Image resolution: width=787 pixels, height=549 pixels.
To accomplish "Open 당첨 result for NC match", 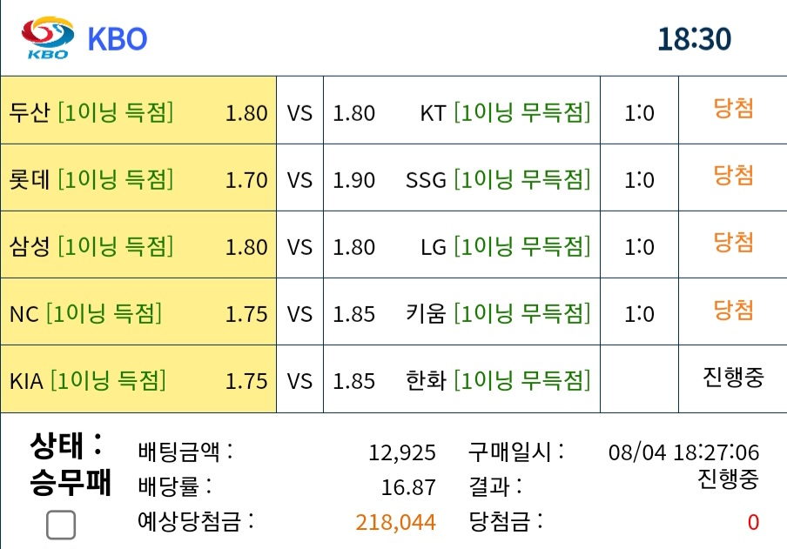I will pos(733,310).
